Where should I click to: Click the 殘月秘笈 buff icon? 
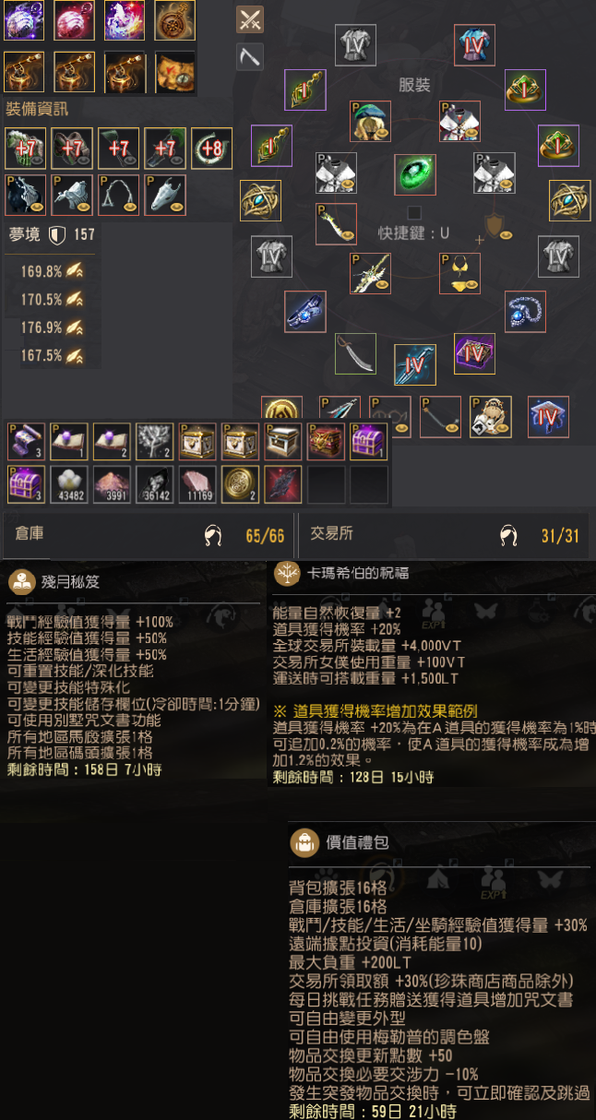pos(19,582)
